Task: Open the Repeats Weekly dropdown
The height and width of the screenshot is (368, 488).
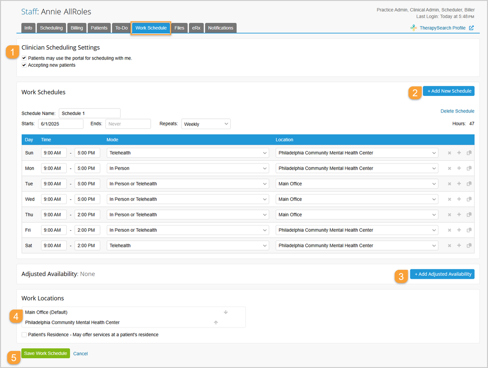Action: 206,124
